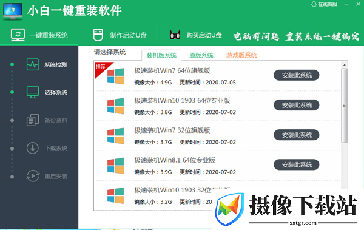The image size is (364, 230).
Task: Click the 更新时间：2020-07-05 text
Action: coord(207,83)
